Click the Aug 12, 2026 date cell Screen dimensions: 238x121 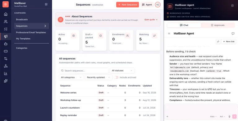click(x=149, y=100)
